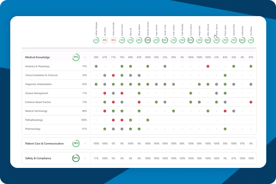The height and width of the screenshot is (184, 276).
Task: Click Isaac Jensen's gray Diagnostic Interpretation icon
Action: pyautogui.click(x=156, y=84)
